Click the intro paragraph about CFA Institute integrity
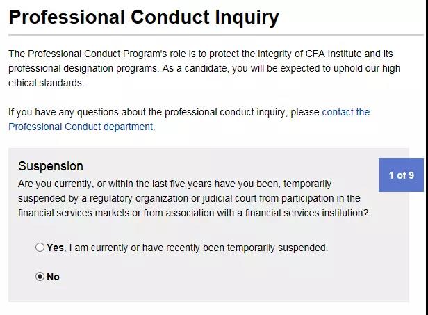 click(204, 68)
